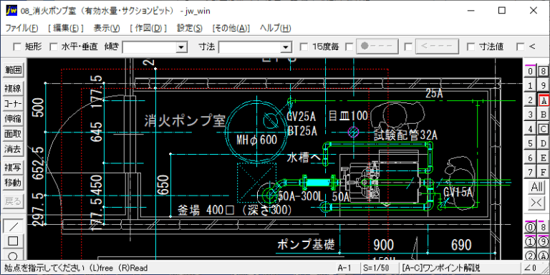Click the All layers button
550x275 pixels.
click(537, 188)
